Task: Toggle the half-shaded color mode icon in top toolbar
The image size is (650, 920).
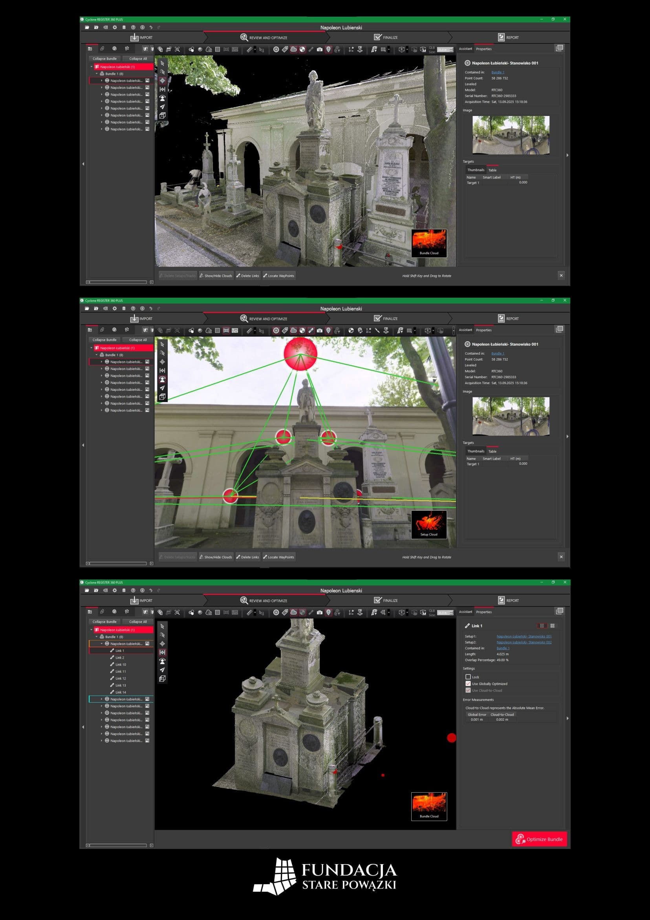Action: [x=302, y=49]
